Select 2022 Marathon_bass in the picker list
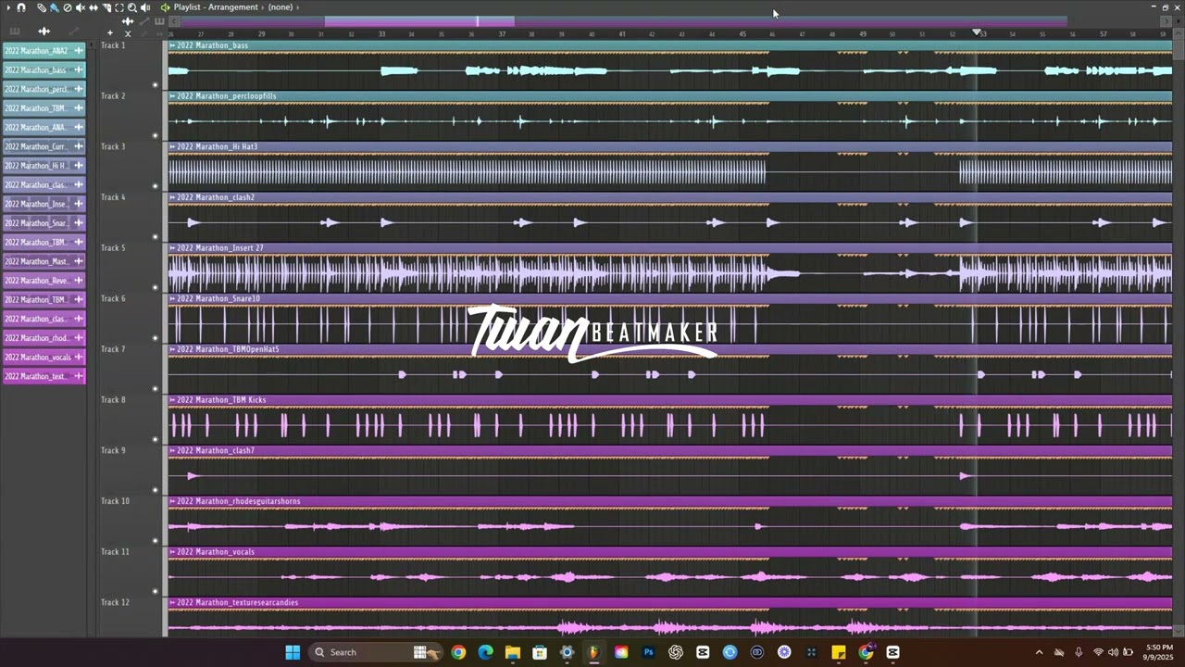 (44, 70)
